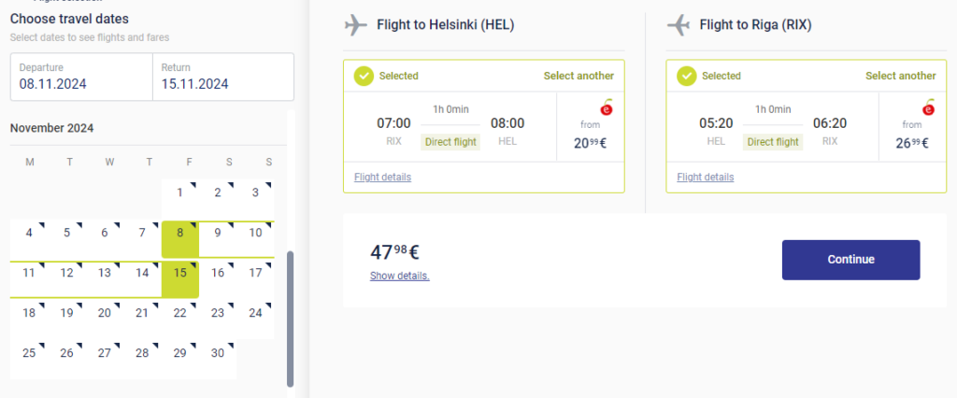Viewport: 957px width, 398px height.
Task: Click the airplane icon beside Flight to Helsinki
Action: tap(356, 25)
